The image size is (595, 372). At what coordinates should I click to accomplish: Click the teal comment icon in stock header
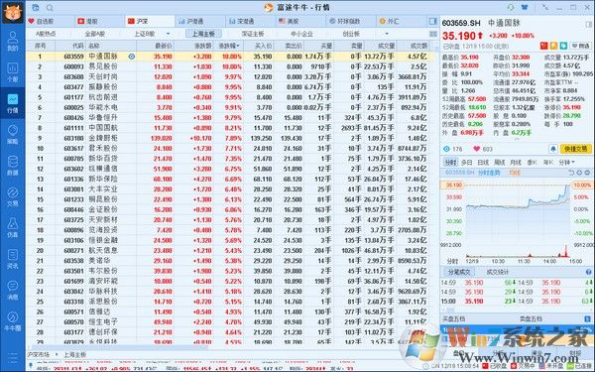point(563,46)
